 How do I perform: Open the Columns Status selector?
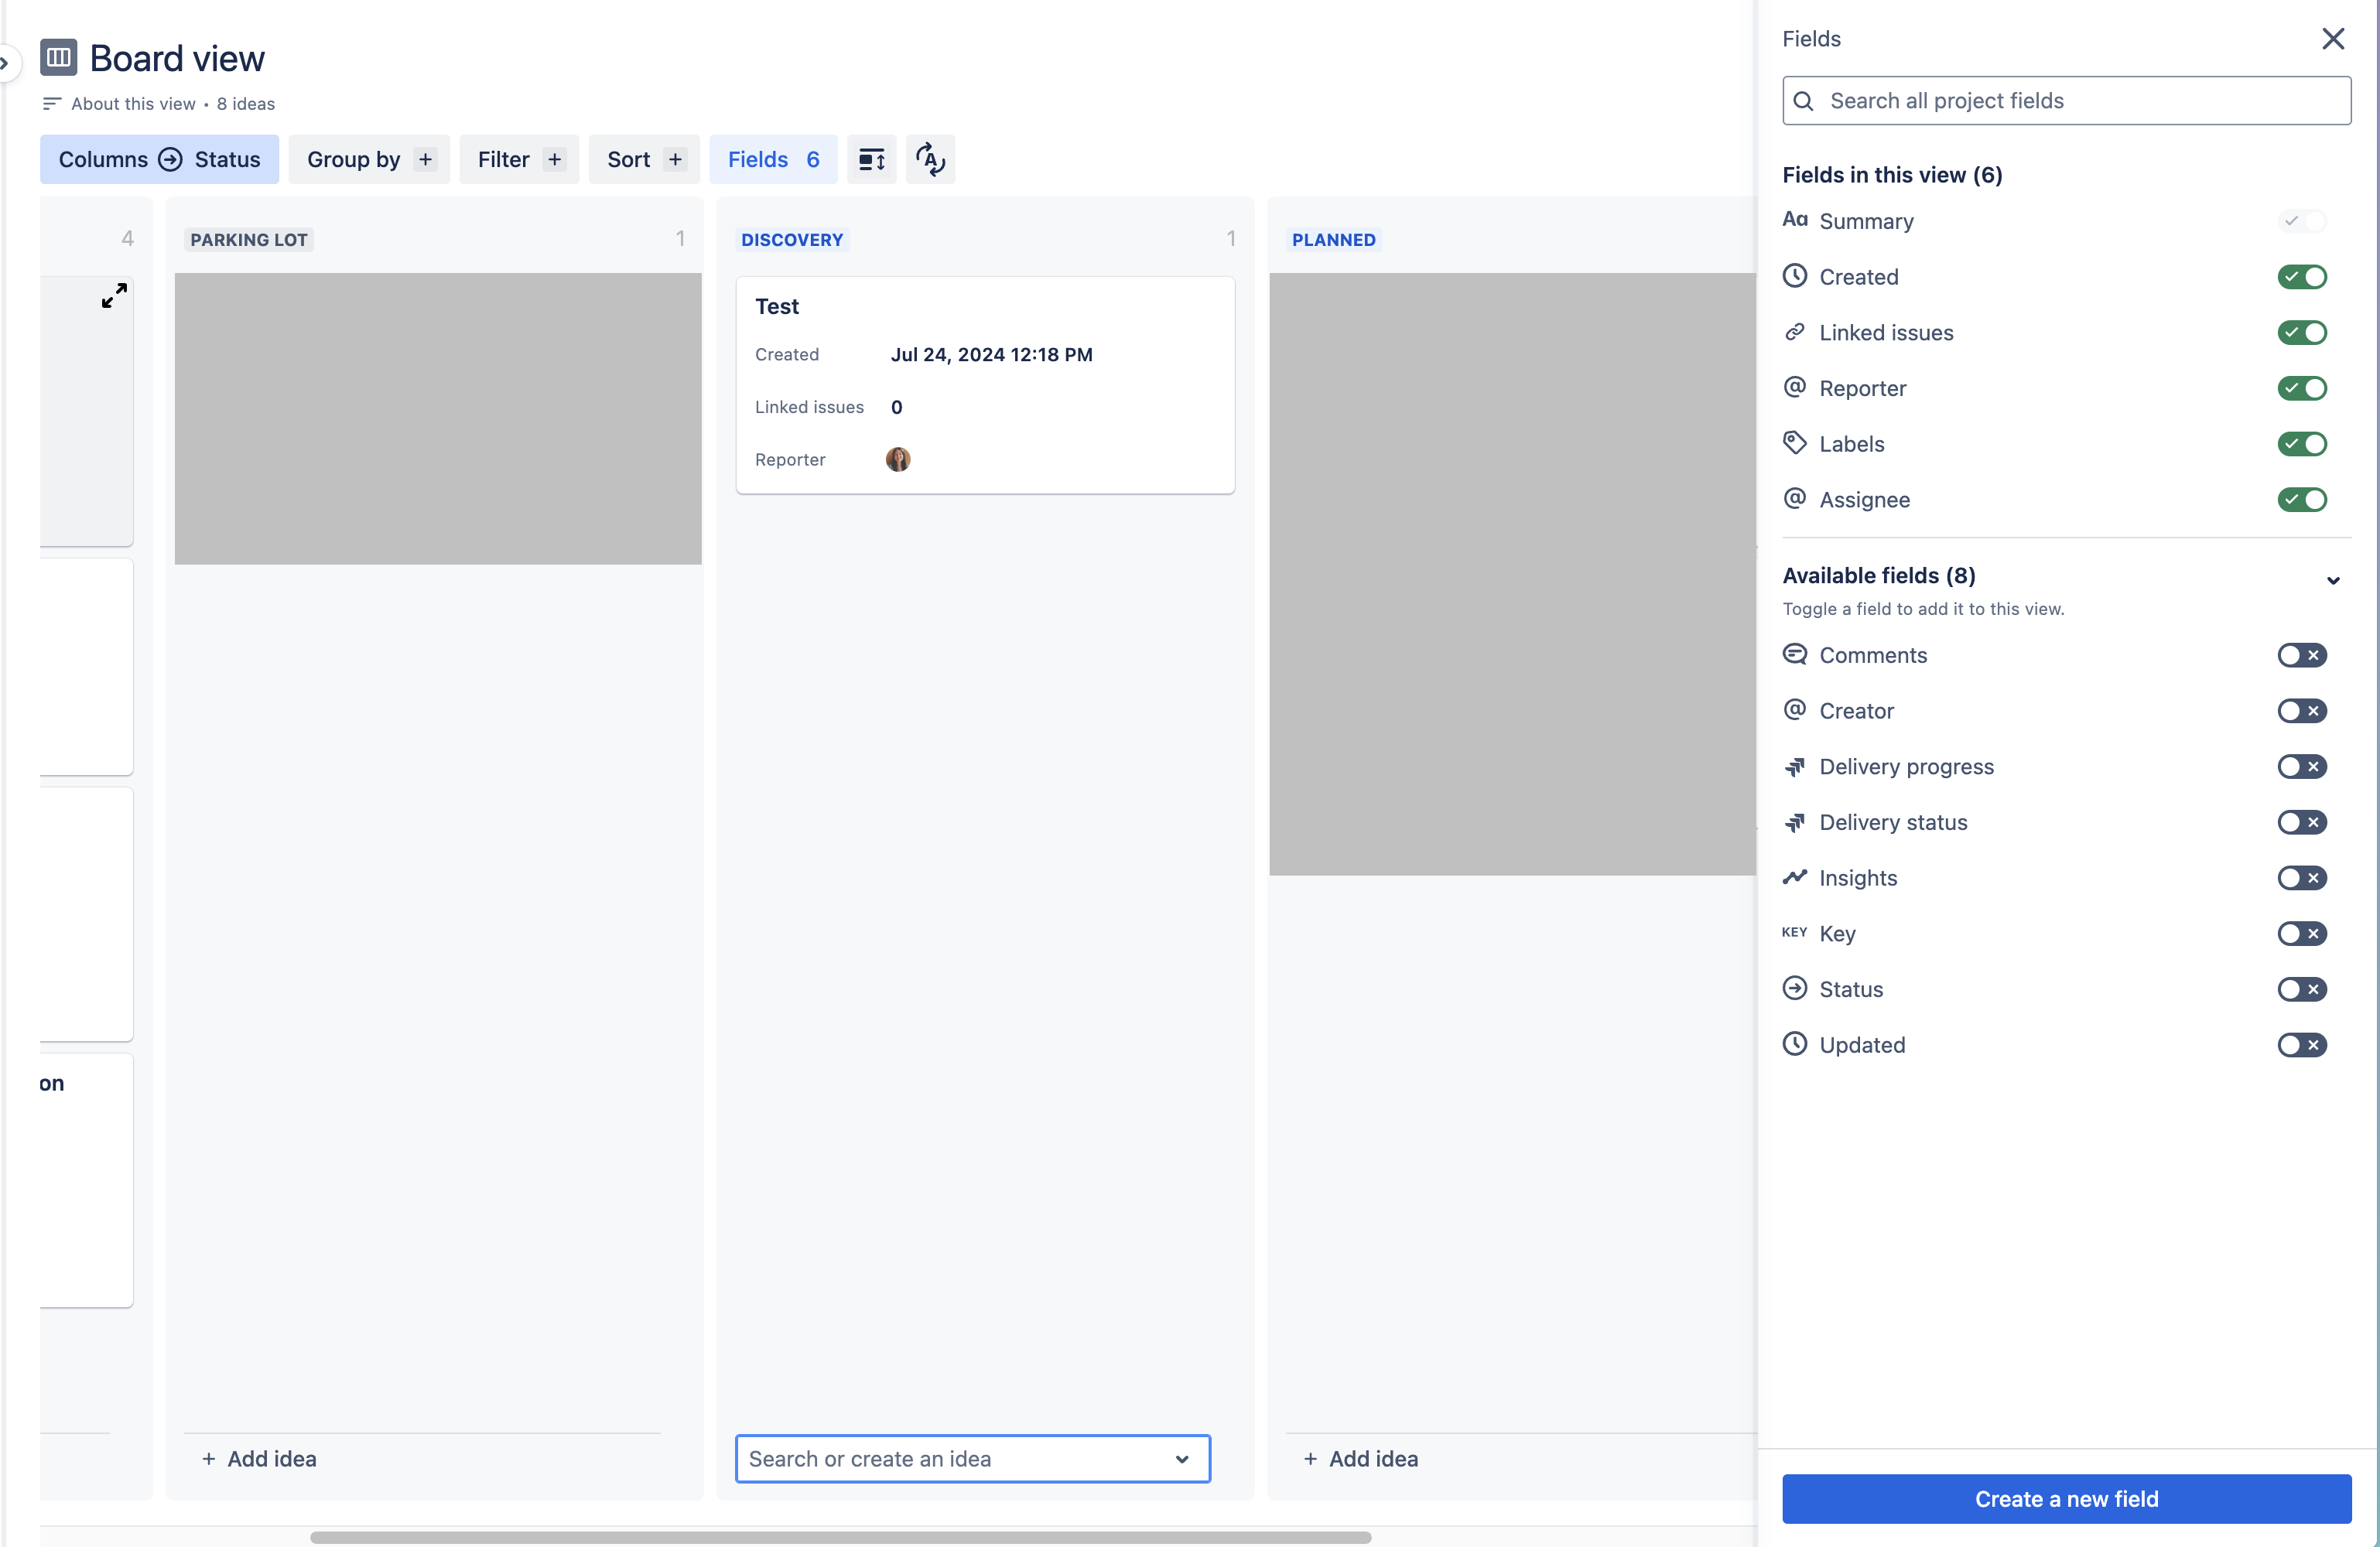159,160
